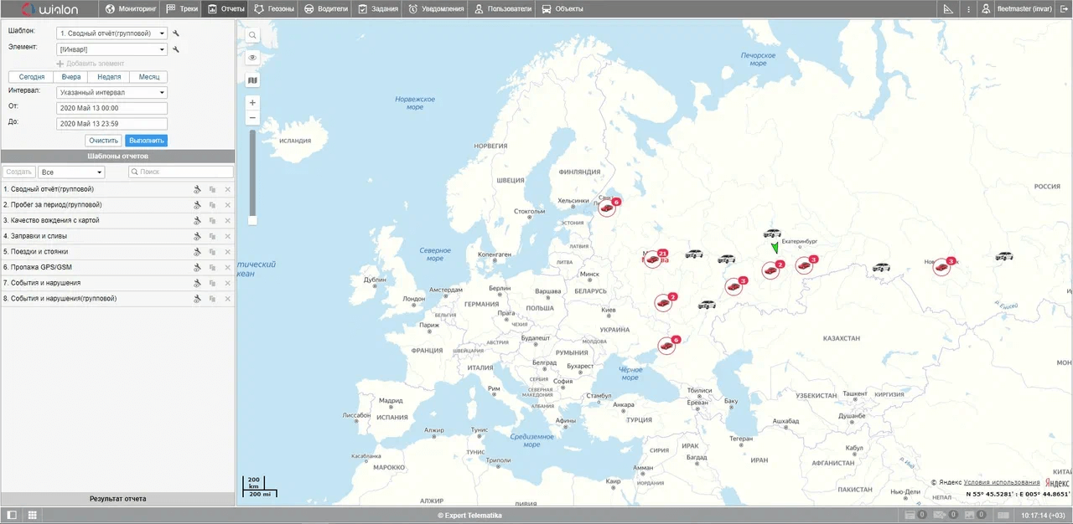Open the 'Все' filter dropdown
The height and width of the screenshot is (524, 1073).
coord(71,172)
